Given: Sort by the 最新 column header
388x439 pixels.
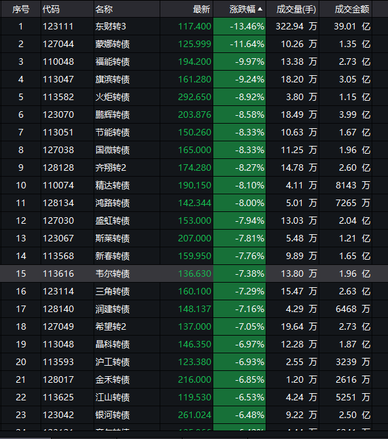Looking at the screenshot, I should click(202, 9).
